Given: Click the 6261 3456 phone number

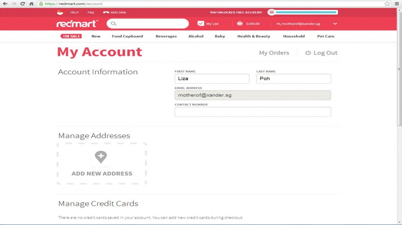Looking at the screenshot, I should click(118, 12).
